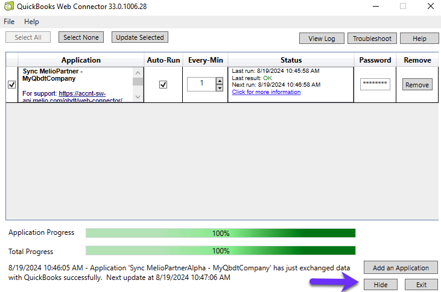441x292 pixels.
Task: Open the File menu
Action: tap(9, 22)
